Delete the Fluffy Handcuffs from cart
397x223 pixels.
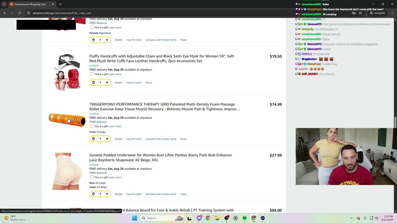(x=118, y=82)
